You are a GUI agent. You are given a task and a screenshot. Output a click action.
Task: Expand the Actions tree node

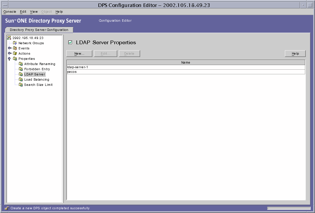(x=10, y=53)
